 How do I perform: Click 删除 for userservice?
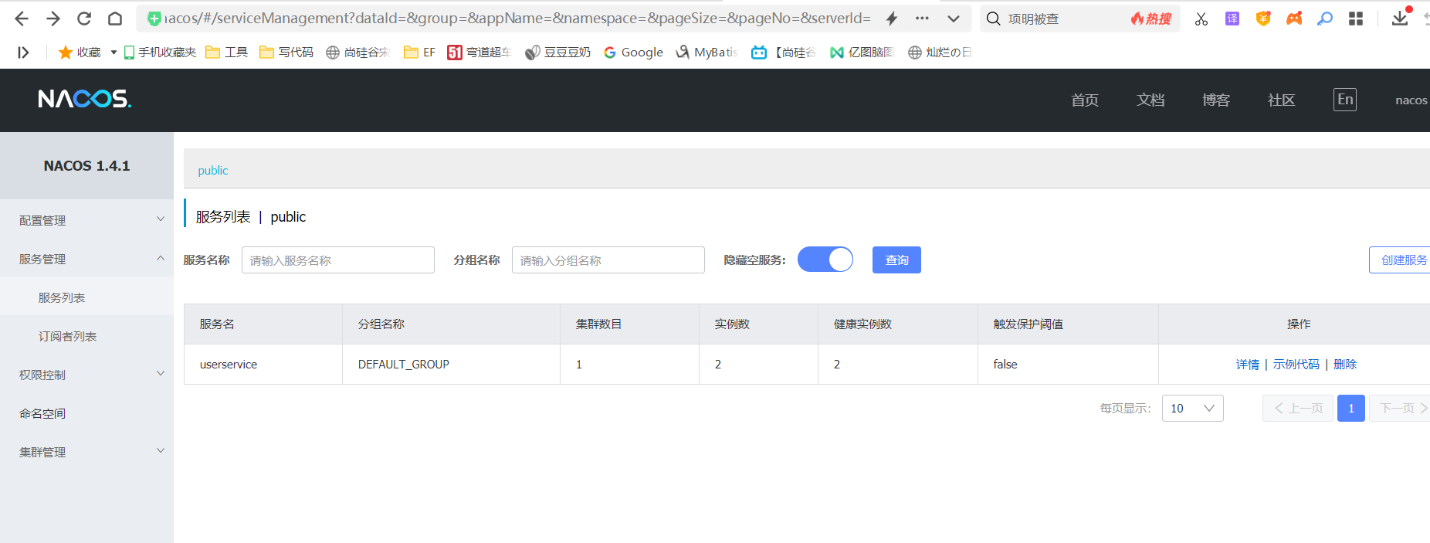1345,365
